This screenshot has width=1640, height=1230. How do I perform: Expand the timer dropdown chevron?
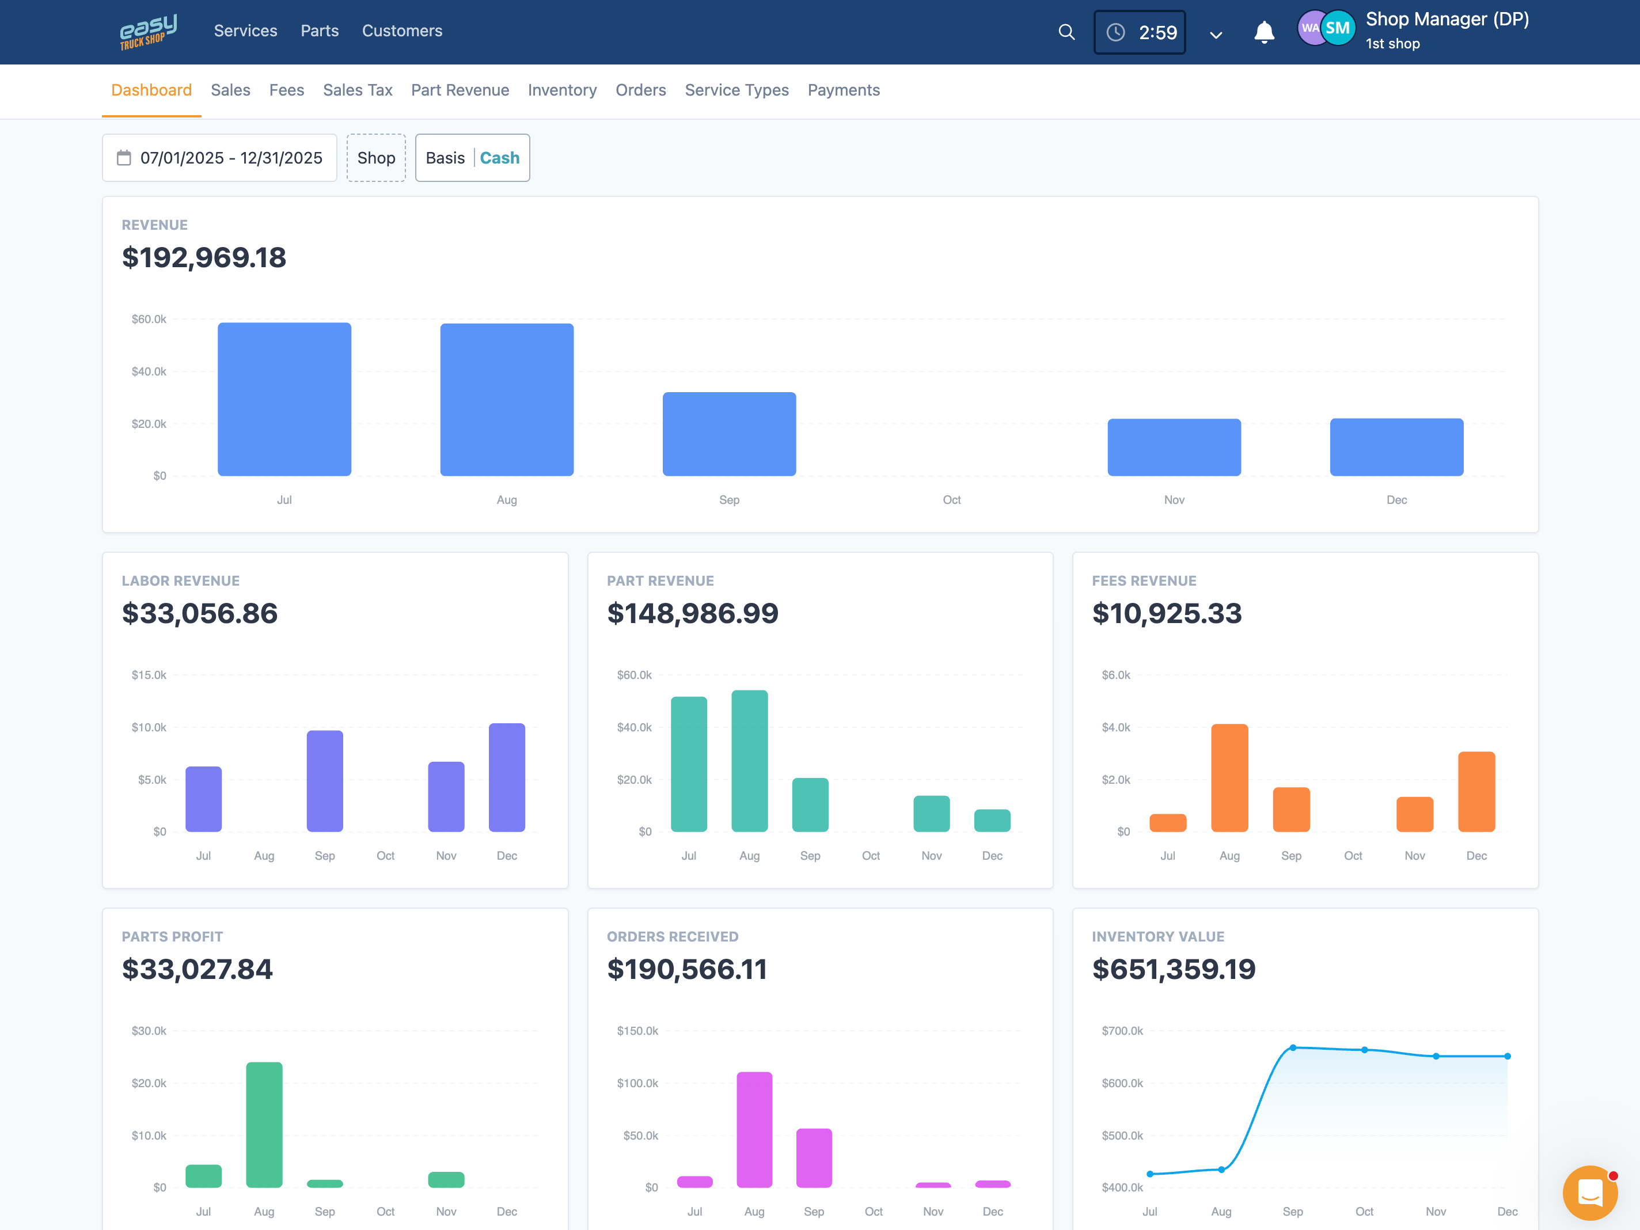pyautogui.click(x=1216, y=34)
